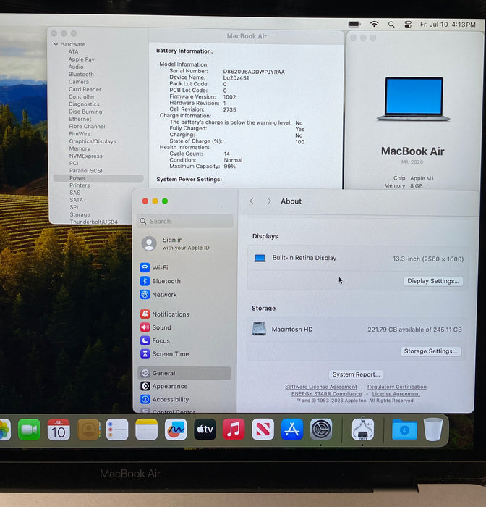Open the Regulatory Certification link
Image resolution: width=486 pixels, height=507 pixels.
[x=397, y=387]
